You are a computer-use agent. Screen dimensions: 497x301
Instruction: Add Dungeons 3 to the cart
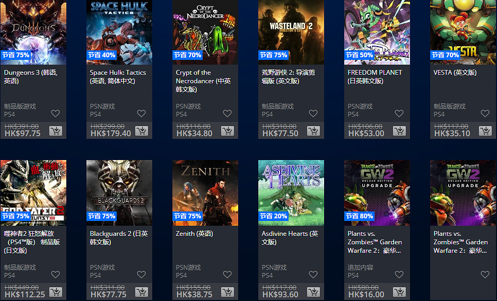(x=56, y=131)
